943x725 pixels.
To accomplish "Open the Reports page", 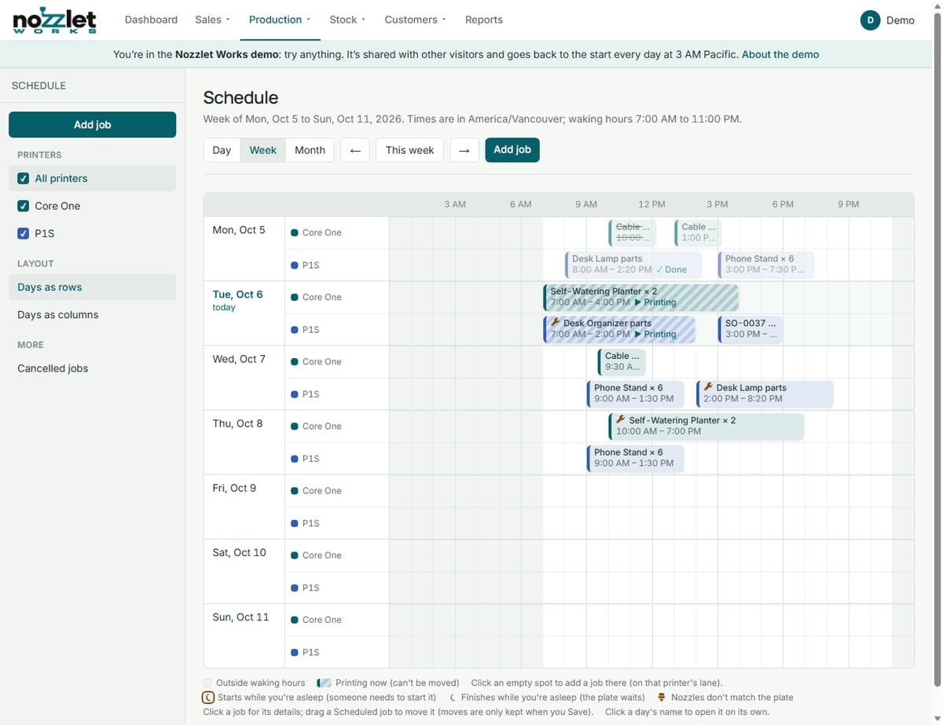I will (484, 20).
